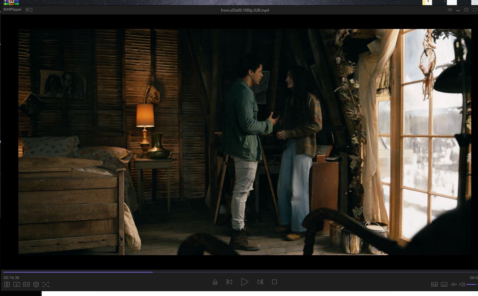Open the 3D cube settings icon
The width and height of the screenshot is (478, 296).
36,284
